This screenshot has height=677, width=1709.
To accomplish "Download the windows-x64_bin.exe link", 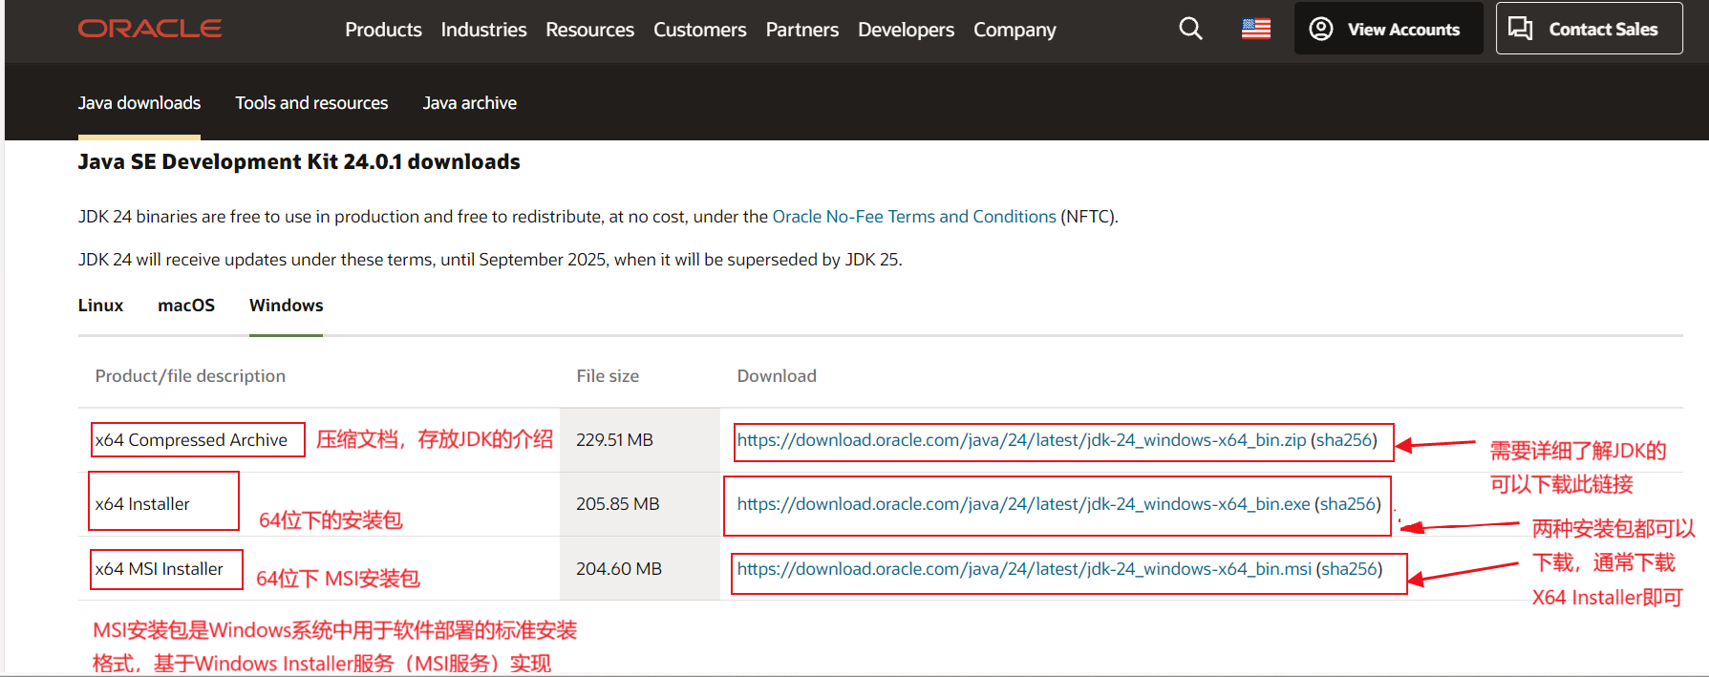I will coord(1023,504).
